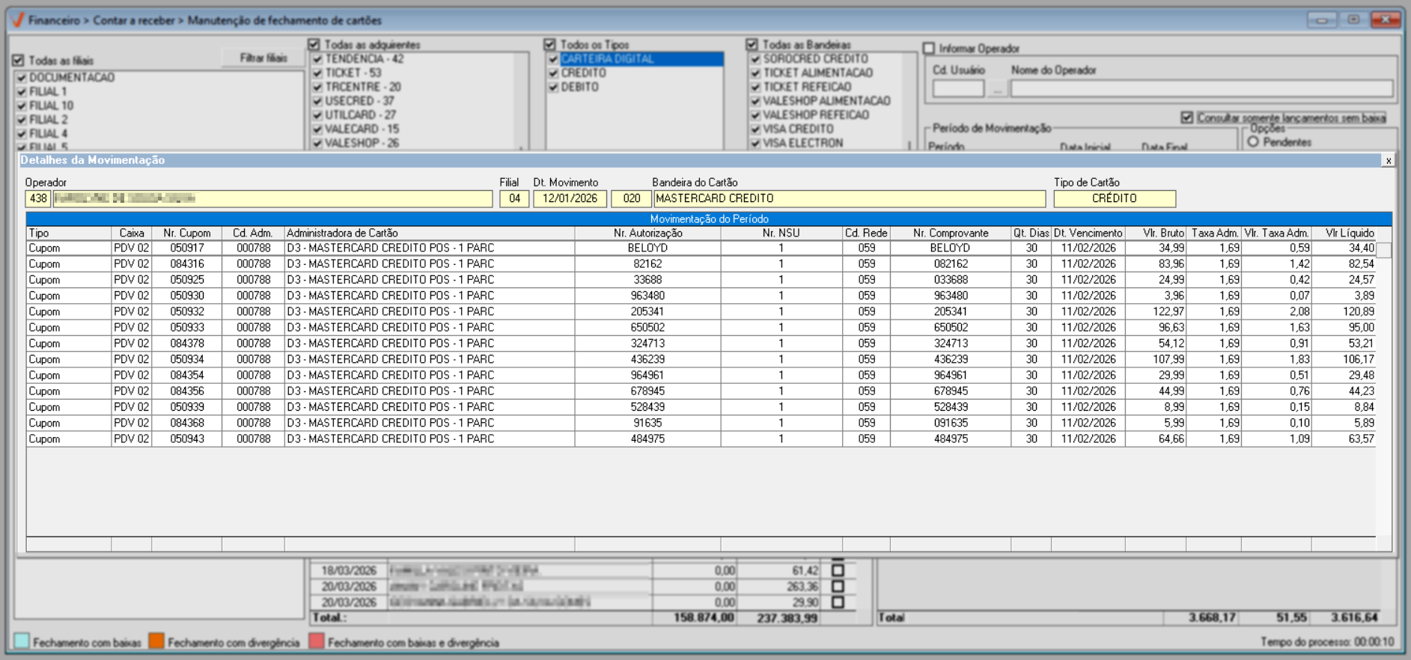Toggle VISA ELECTRON bandeira checkbox

coord(756,144)
